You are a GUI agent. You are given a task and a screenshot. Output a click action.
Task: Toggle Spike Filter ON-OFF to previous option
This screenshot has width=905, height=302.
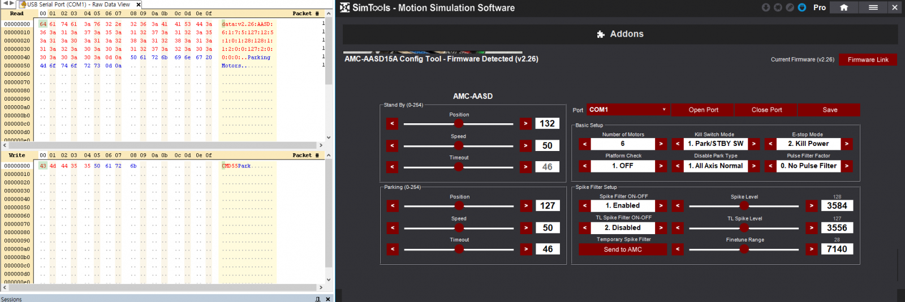(585, 206)
